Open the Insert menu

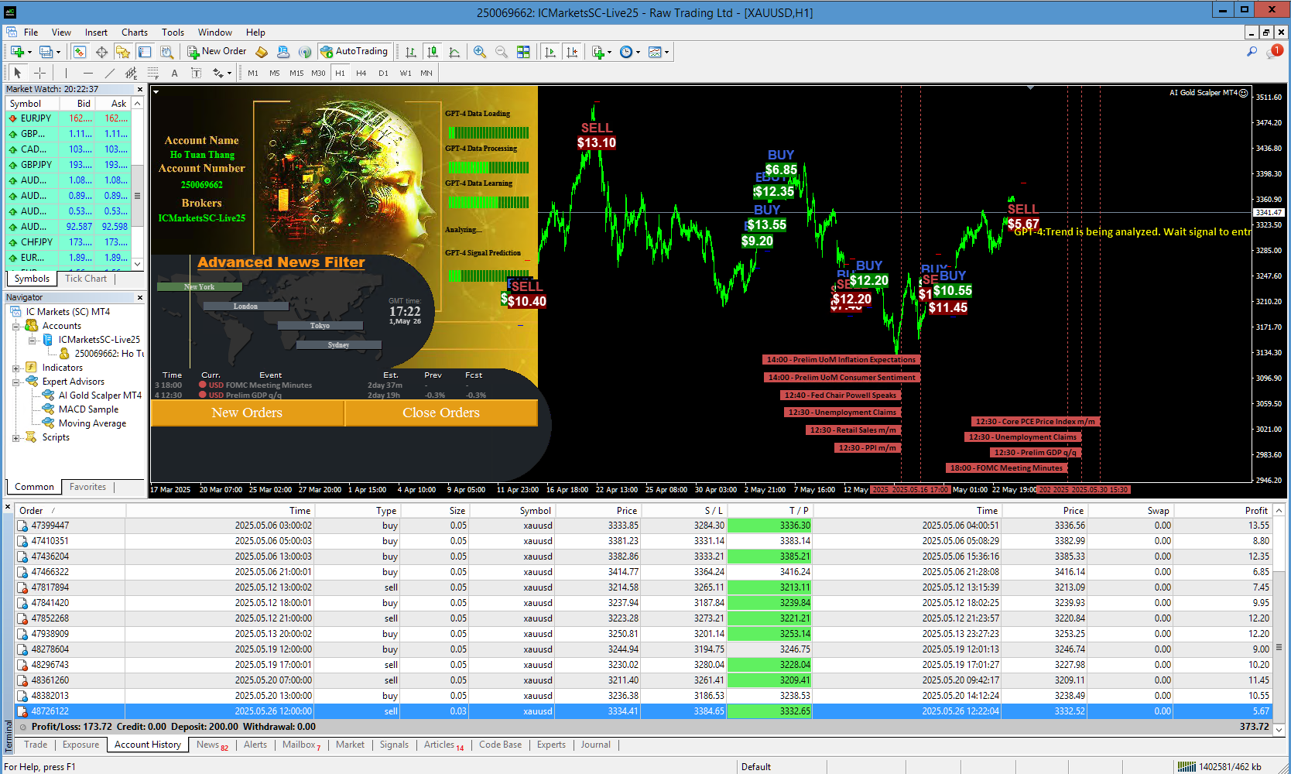[x=96, y=33]
